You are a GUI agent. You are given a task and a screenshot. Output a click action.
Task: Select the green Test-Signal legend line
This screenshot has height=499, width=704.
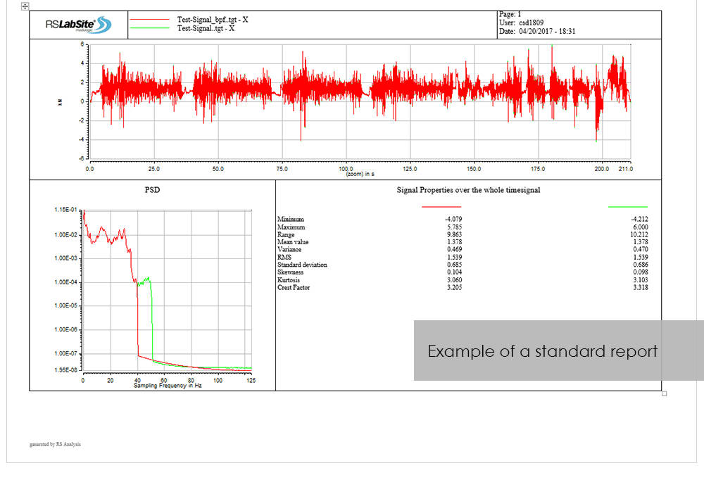click(x=150, y=29)
